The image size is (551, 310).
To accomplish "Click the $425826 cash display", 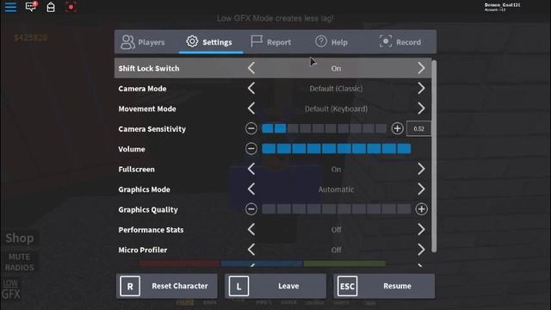I will coord(31,38).
